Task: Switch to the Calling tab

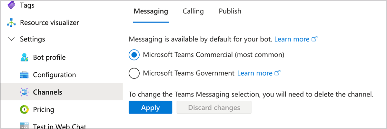Action: [x=193, y=11]
